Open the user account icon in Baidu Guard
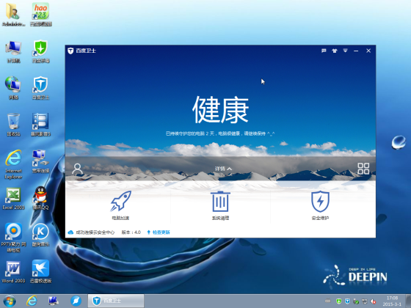 (77, 169)
